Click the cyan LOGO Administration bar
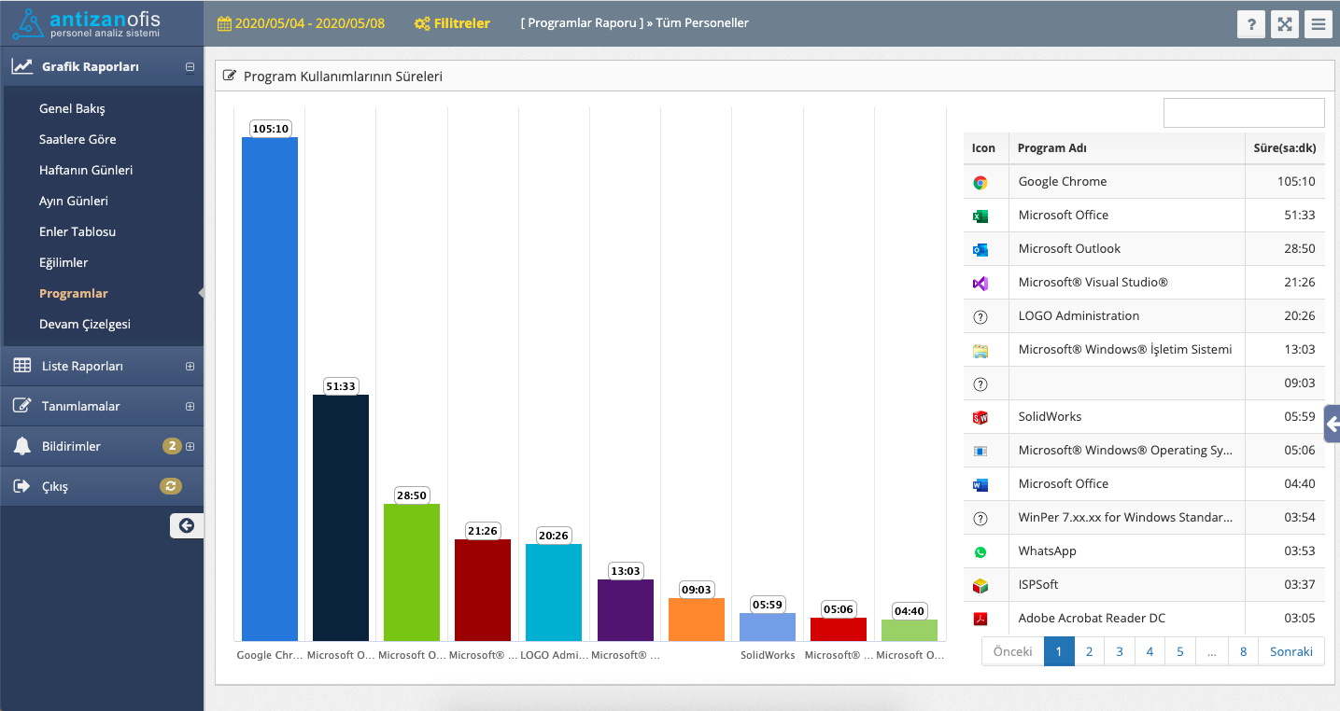 (554, 592)
